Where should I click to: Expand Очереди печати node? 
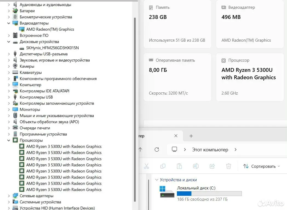tap(8, 128)
